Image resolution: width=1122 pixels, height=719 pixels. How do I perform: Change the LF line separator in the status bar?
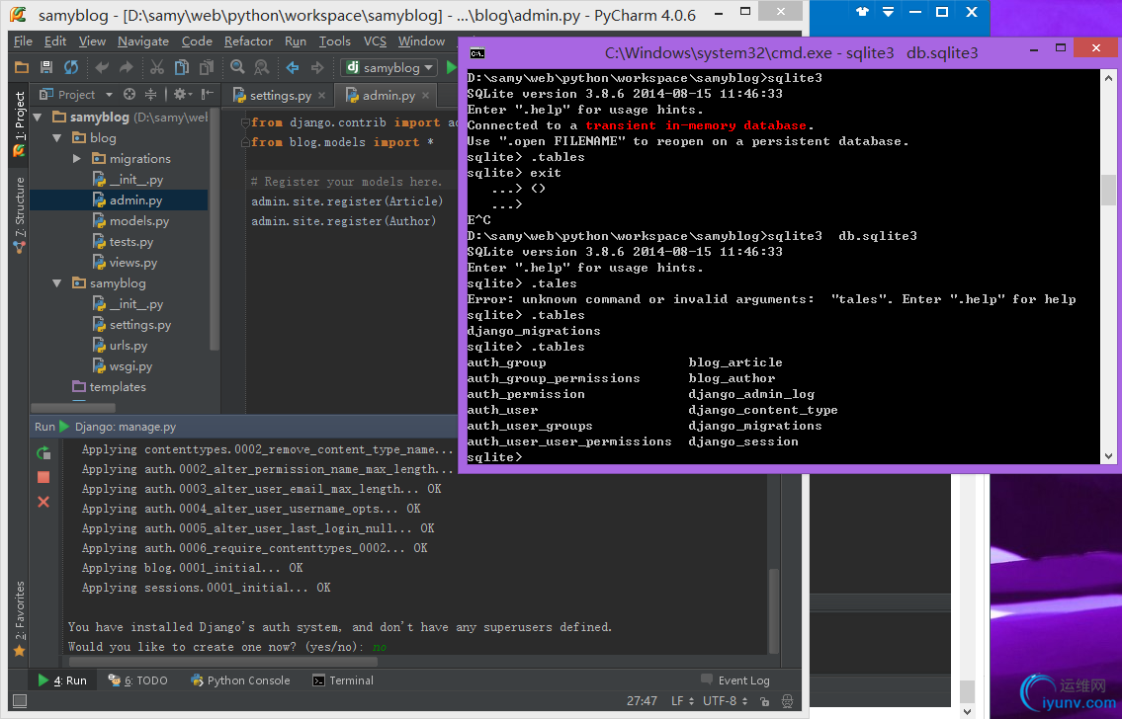click(x=683, y=701)
